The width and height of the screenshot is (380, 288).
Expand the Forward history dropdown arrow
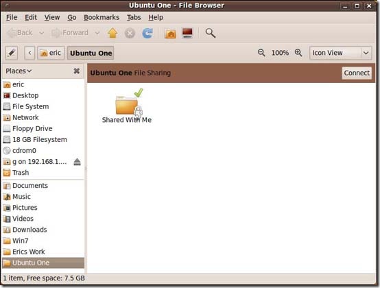coord(97,33)
